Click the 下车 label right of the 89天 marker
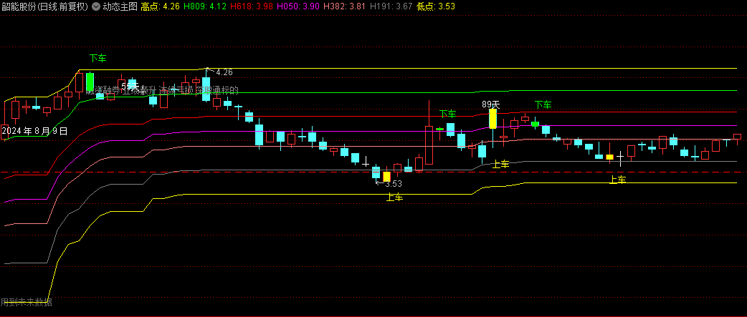 (543, 104)
